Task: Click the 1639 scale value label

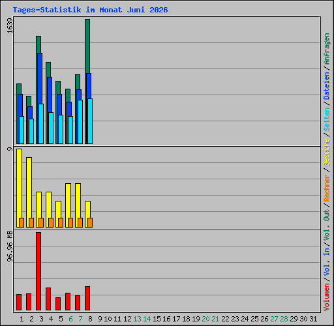Action: point(10,25)
